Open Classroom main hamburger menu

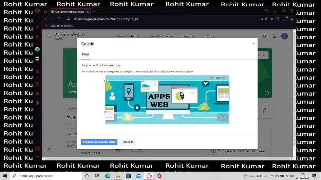coord(49,36)
